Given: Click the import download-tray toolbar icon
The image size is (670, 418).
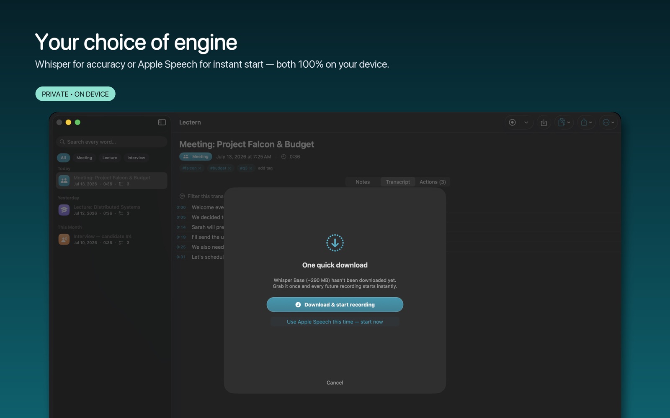Looking at the screenshot, I should [x=544, y=122].
